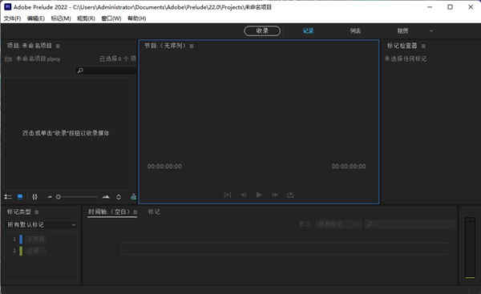This screenshot has height=294, width=481.
Task: Open the 标记类型 panel menu icon
Action: coord(37,211)
